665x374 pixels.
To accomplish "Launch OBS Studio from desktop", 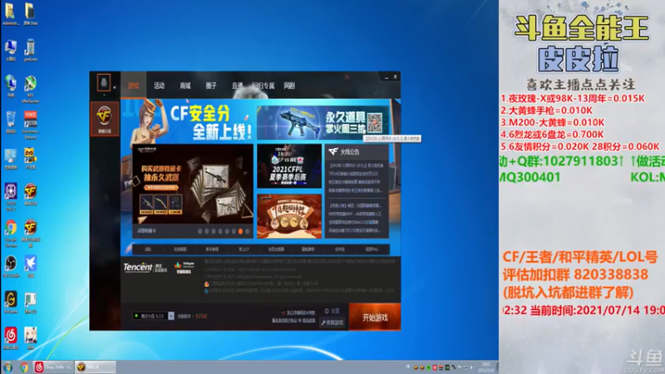I will [x=11, y=266].
